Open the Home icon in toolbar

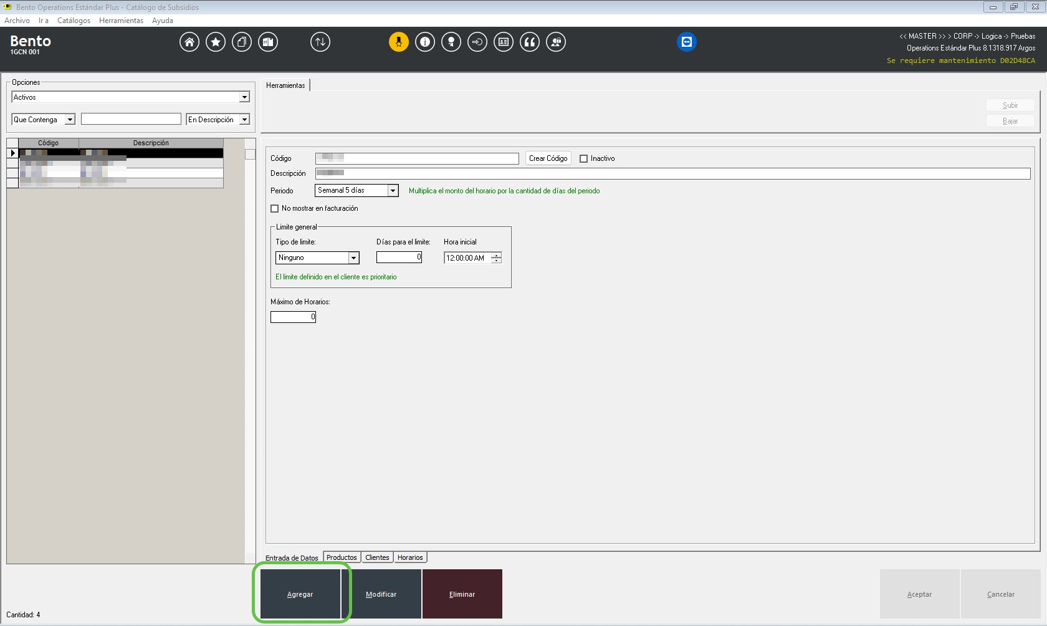pyautogui.click(x=189, y=42)
